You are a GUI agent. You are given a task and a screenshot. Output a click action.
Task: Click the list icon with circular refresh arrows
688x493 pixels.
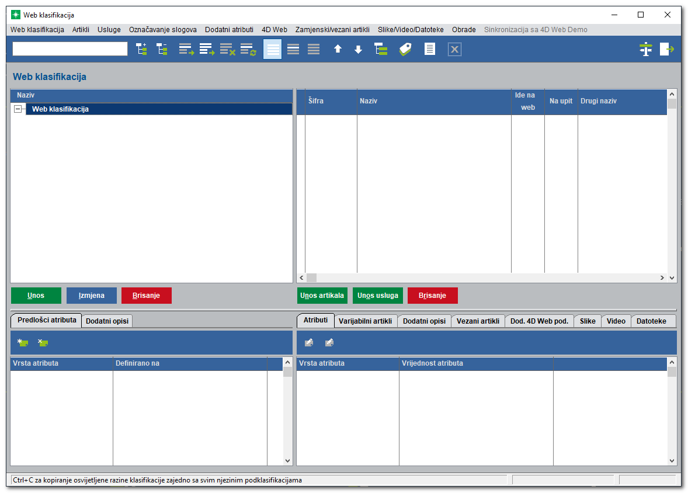click(x=248, y=50)
